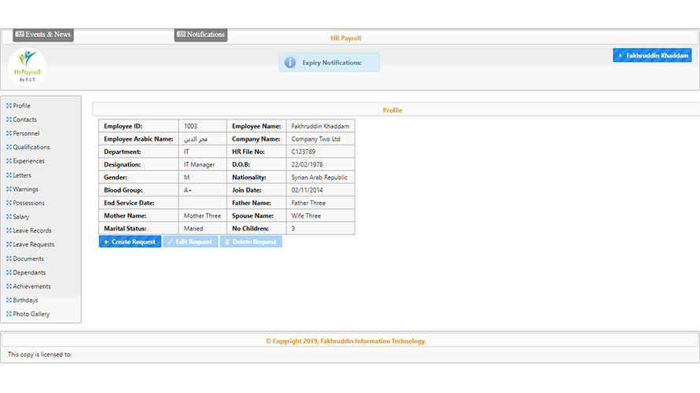Select the Employee ID value 1003
The image size is (700, 393).
tap(190, 127)
